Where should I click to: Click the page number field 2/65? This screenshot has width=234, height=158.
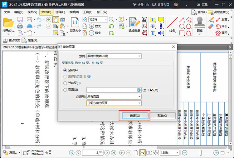(93, 153)
